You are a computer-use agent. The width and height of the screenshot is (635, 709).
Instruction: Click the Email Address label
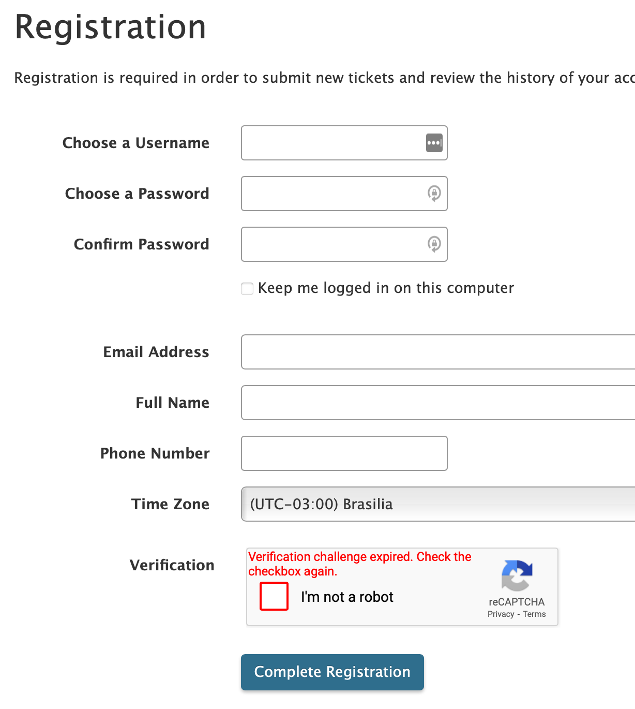[156, 352]
